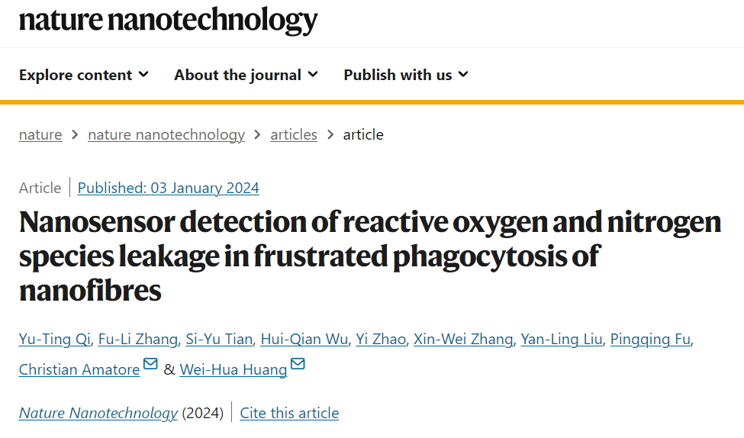Open author Yu-Ting Qi's details
The width and height of the screenshot is (744, 438).
pos(55,340)
